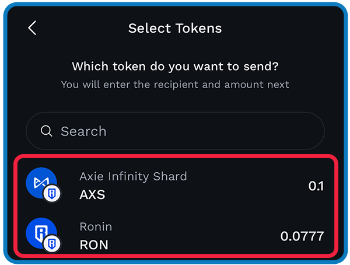This screenshot has width=350, height=265.
Task: Select the Axie Infinity Shard token name
Action: coord(133,176)
